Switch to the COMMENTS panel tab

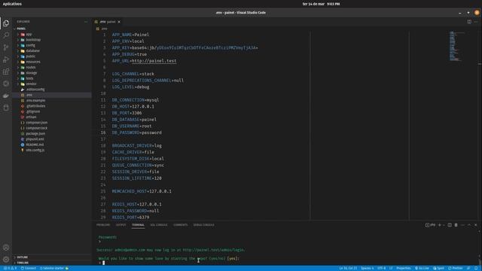coord(181,225)
